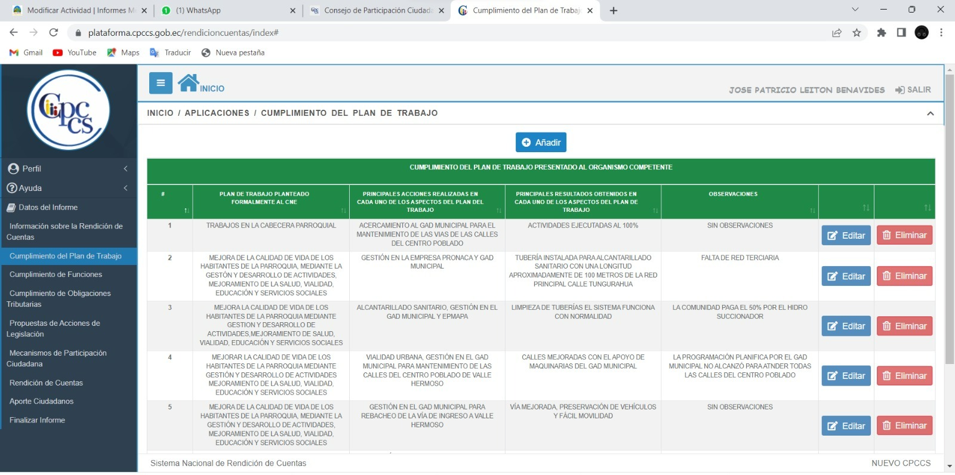Bookmark this page with star icon
The image size is (955, 475).
[857, 33]
